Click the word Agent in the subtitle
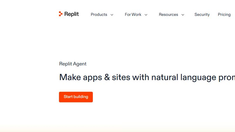The height and width of the screenshot is (132, 235). [80, 64]
